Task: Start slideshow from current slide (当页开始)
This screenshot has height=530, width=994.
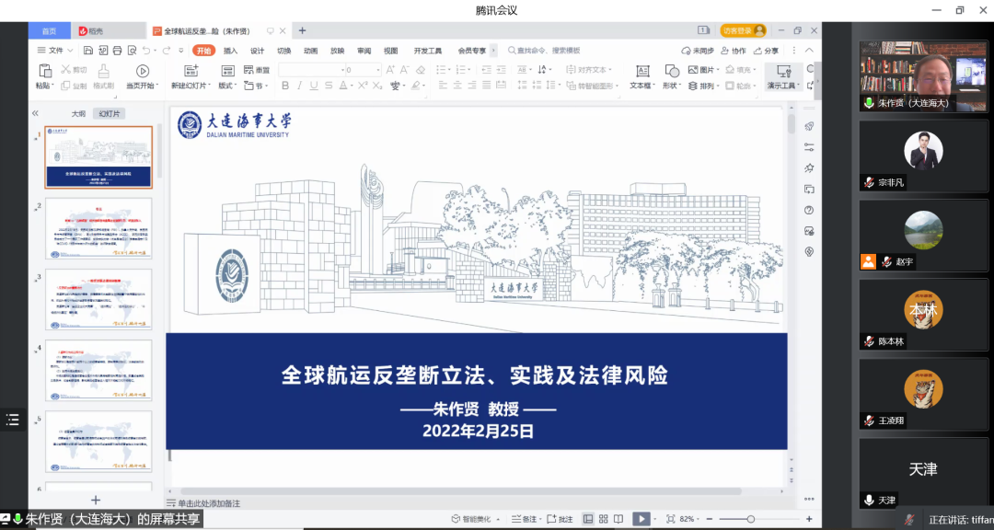Action: pos(142,71)
